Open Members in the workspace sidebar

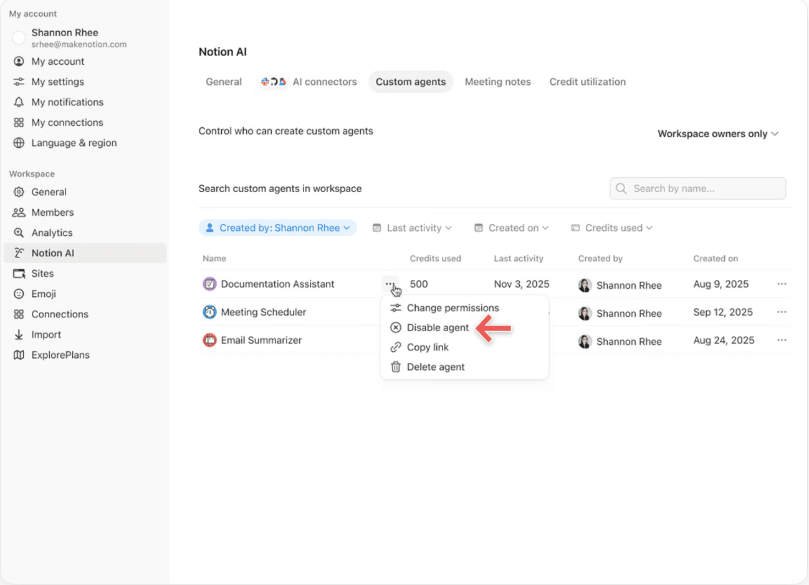pos(52,212)
